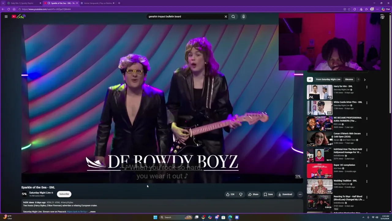The width and height of the screenshot is (392, 221).
Task: Dislike the video with the thumbs-down icon
Action: click(241, 194)
